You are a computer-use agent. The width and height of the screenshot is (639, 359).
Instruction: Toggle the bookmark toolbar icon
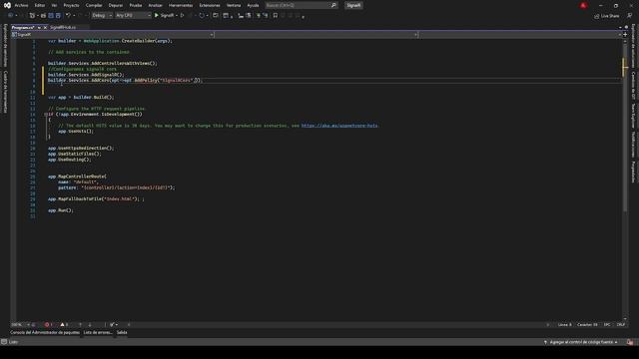tap(276, 16)
